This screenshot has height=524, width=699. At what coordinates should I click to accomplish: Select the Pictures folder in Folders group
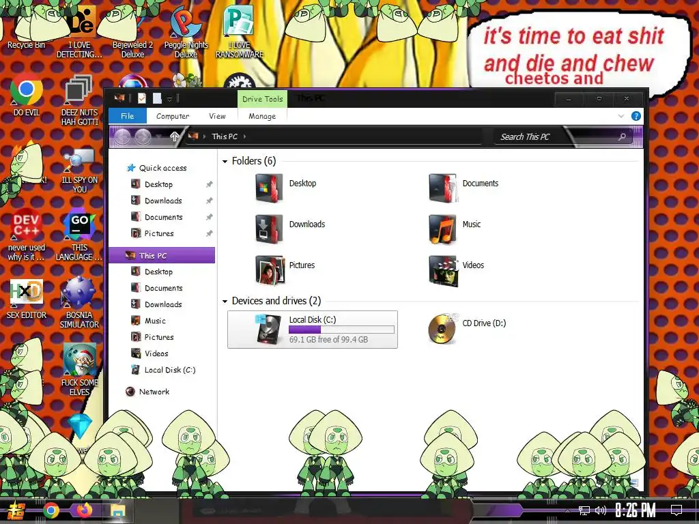(285, 270)
